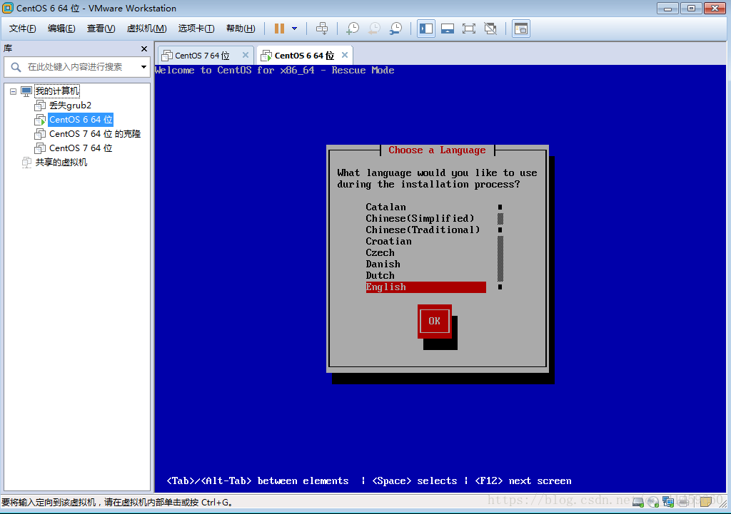The width and height of the screenshot is (731, 514).
Task: Switch to the CentOS 7 64 位 tab
Action: (202, 56)
